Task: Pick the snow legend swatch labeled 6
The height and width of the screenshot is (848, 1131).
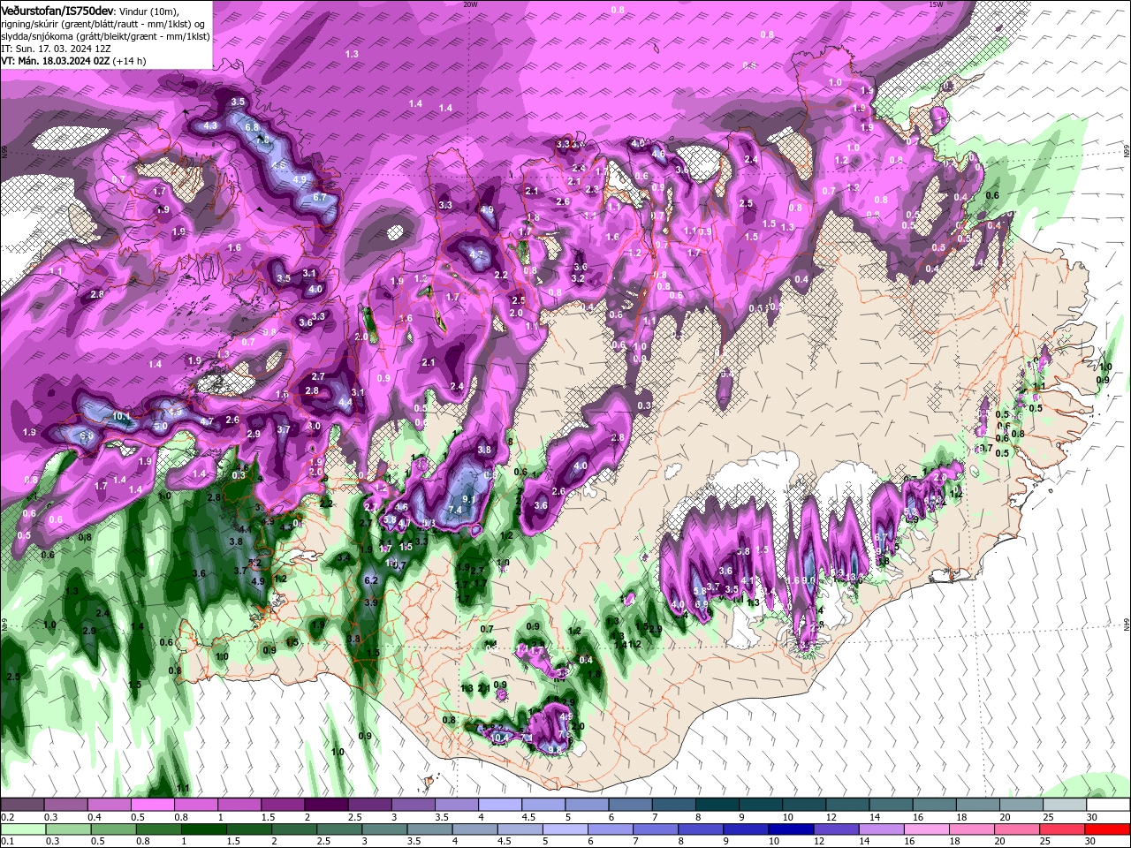Action: coord(630,805)
